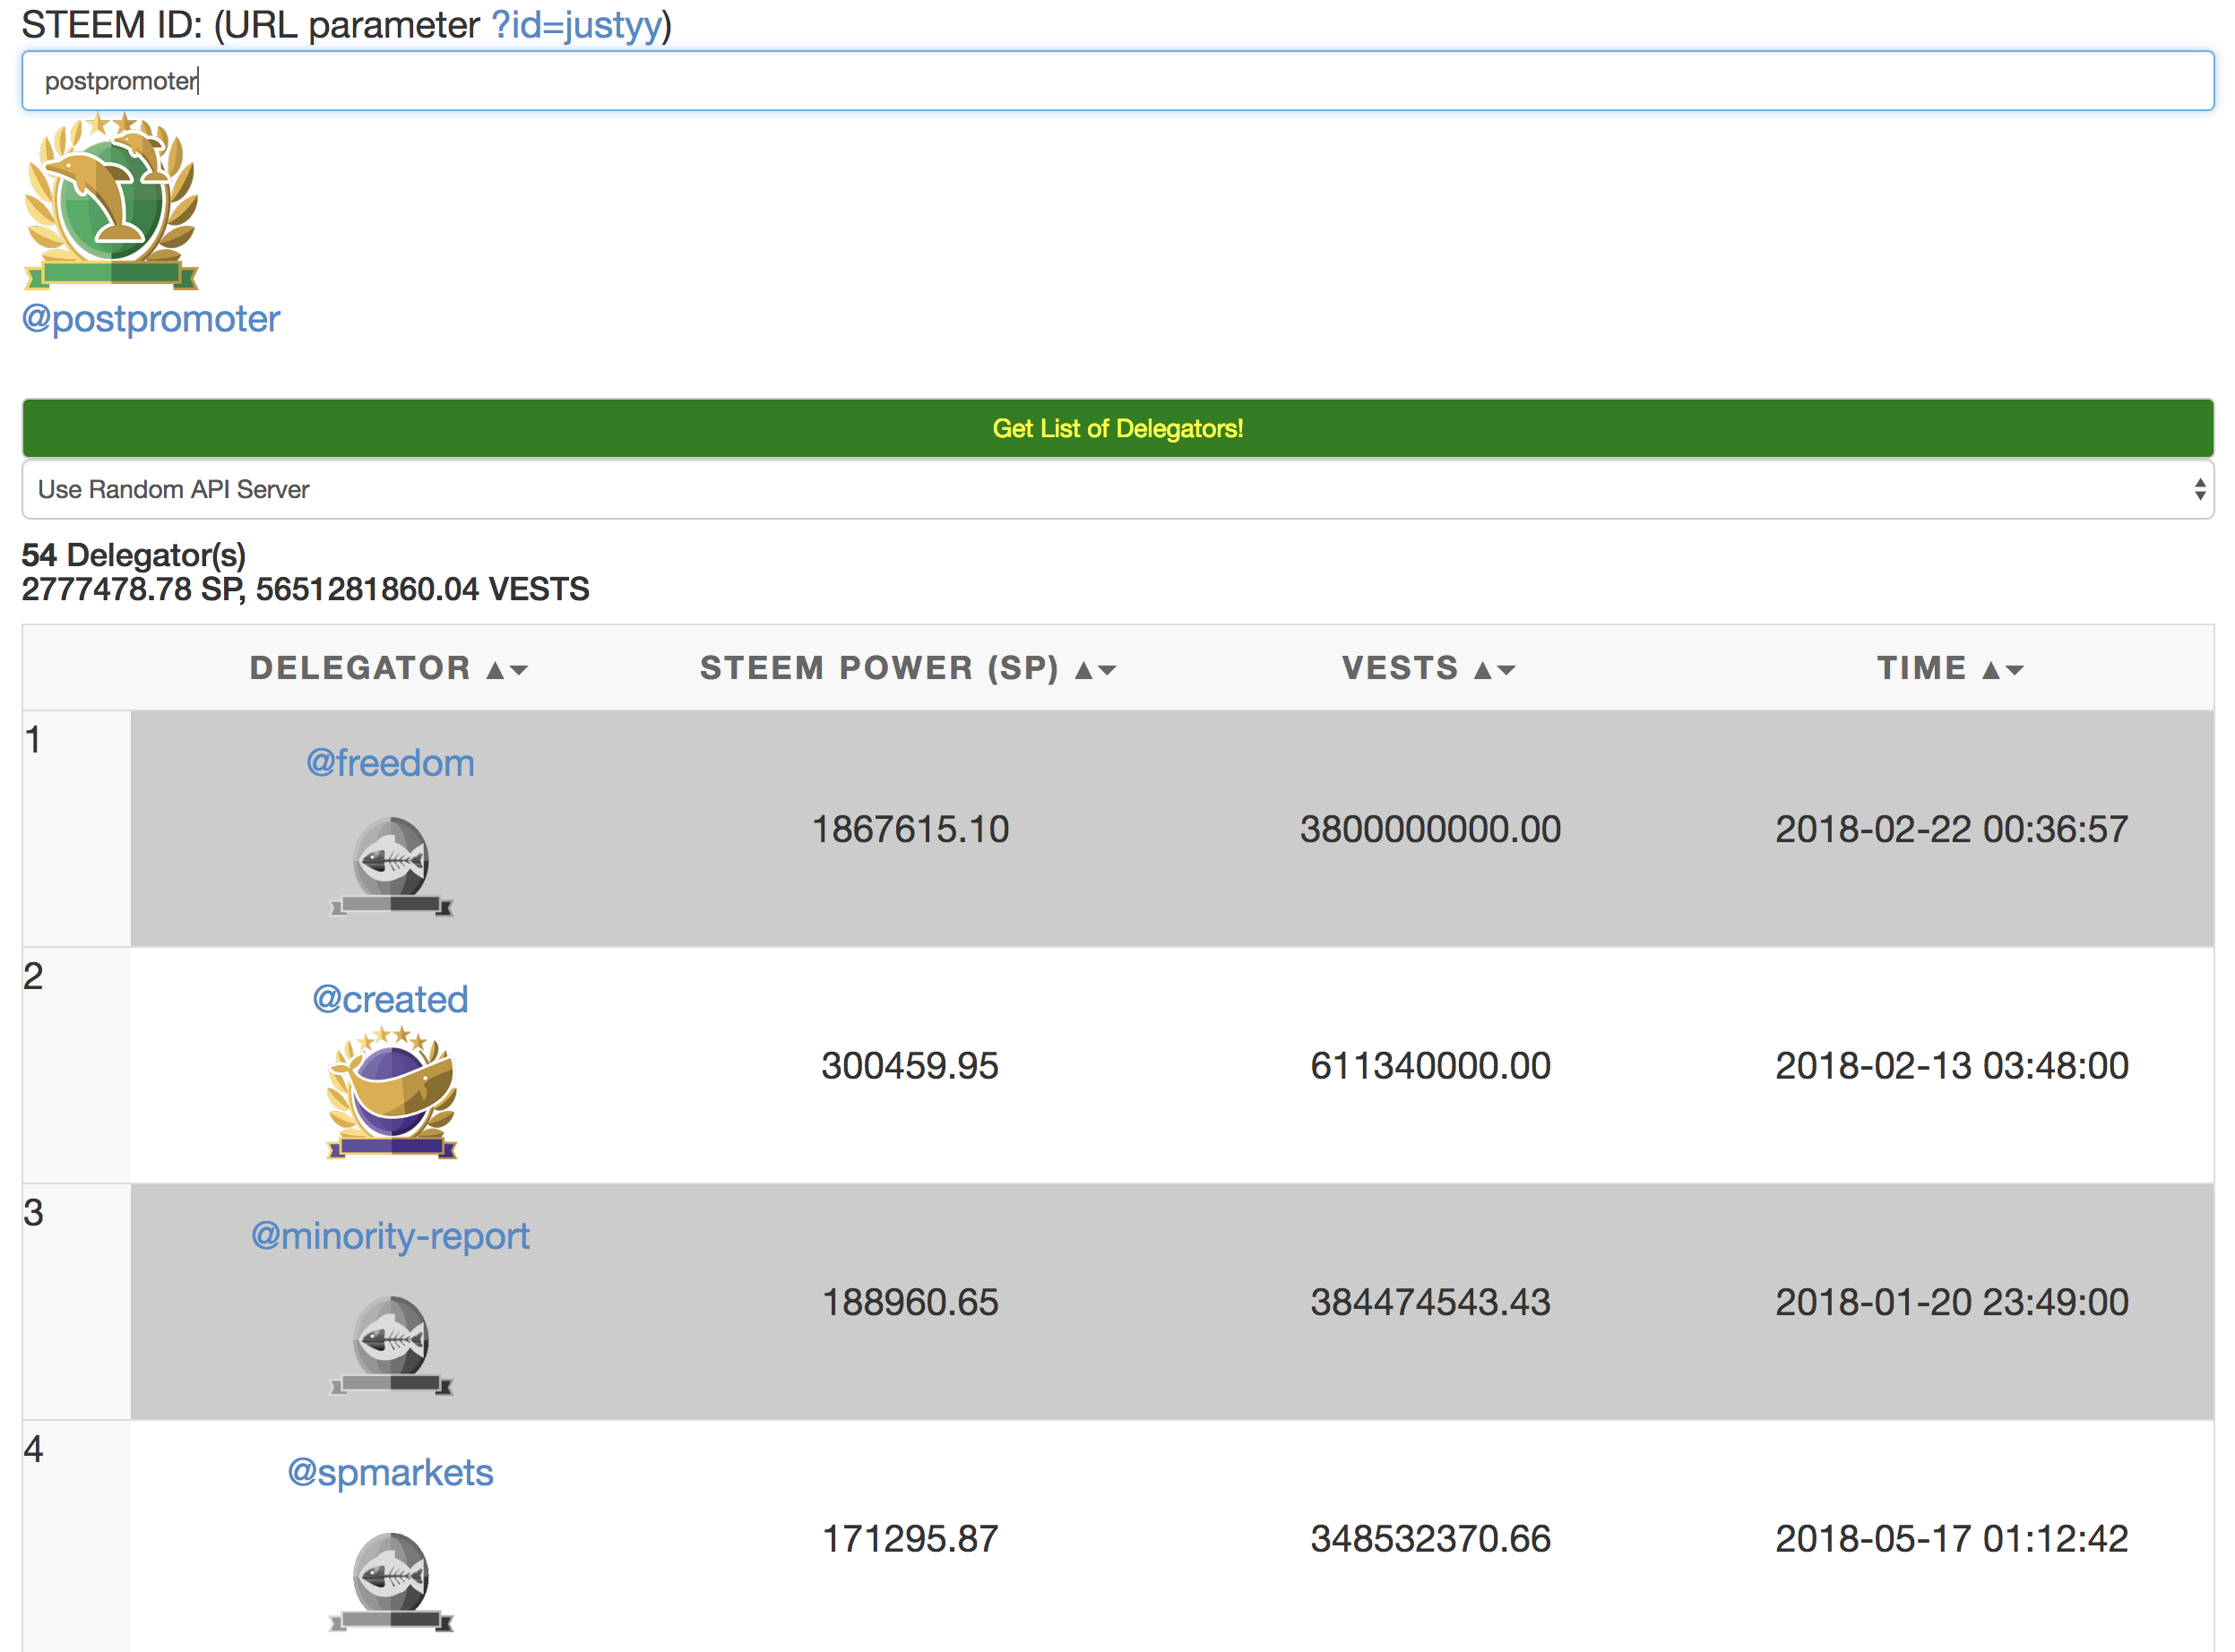Click the DELEGATOR column header
The image size is (2235, 1652).
[x=360, y=668]
